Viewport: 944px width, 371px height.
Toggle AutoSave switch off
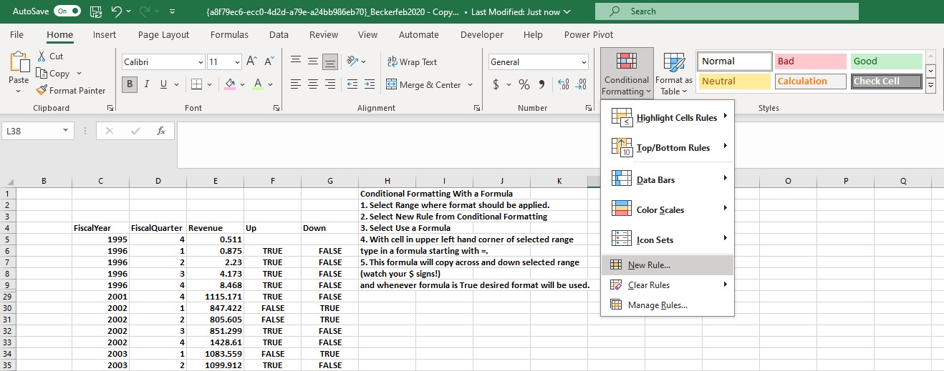[x=67, y=11]
